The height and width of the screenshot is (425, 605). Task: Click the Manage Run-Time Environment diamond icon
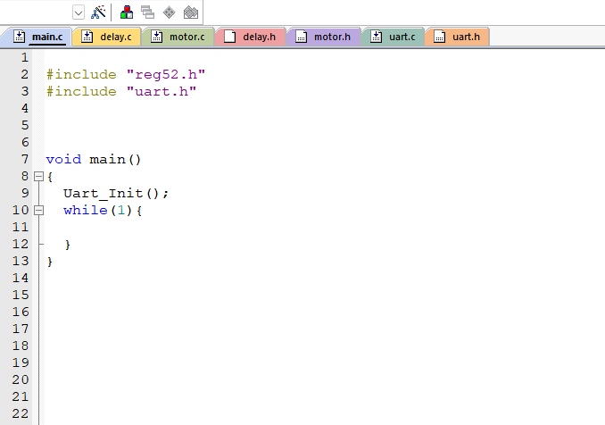pos(169,12)
